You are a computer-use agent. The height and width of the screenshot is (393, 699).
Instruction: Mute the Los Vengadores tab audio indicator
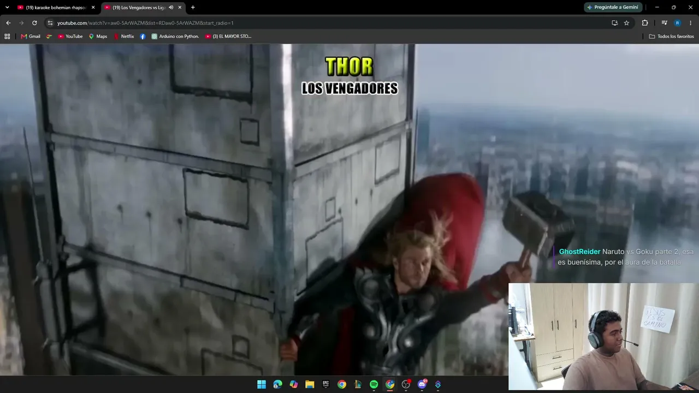[x=171, y=7]
